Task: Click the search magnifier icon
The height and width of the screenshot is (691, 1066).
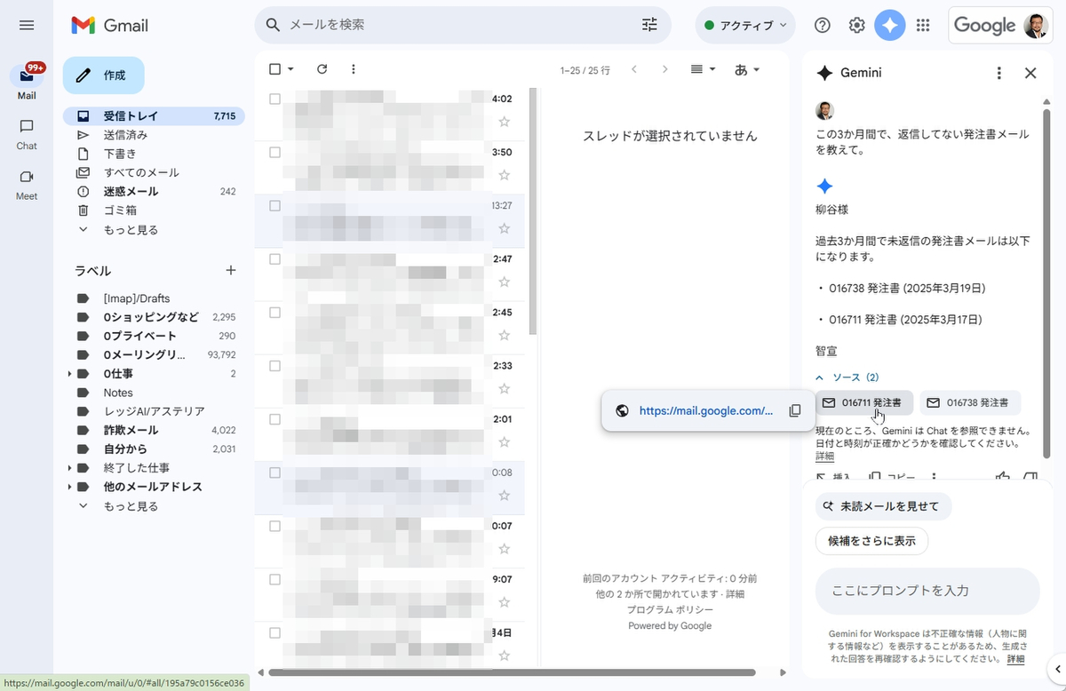Action: 274,25
